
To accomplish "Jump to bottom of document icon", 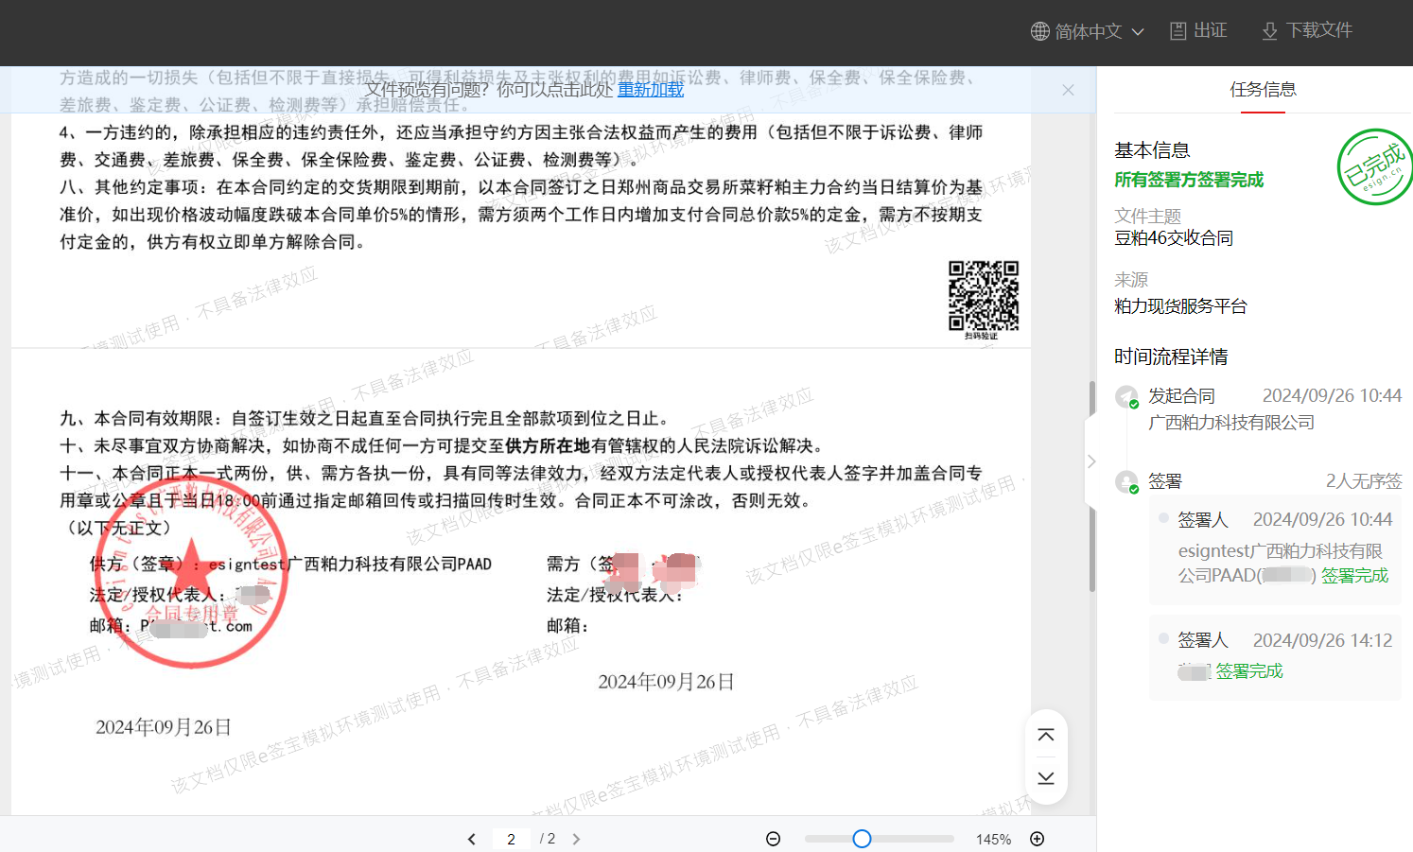I will (x=1046, y=778).
